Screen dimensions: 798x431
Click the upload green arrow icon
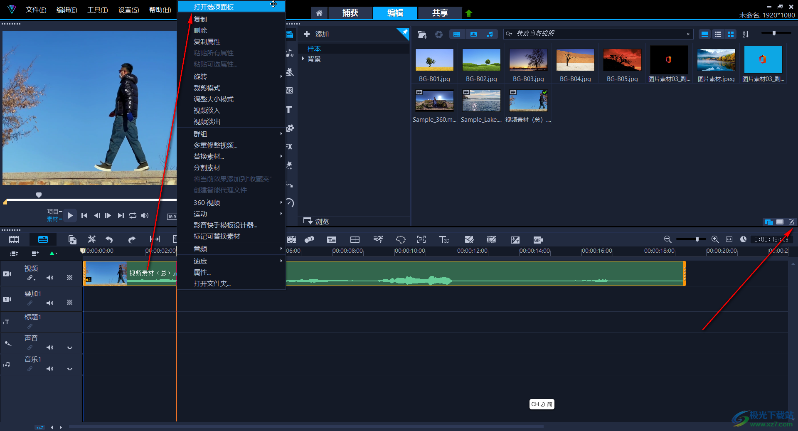click(469, 13)
